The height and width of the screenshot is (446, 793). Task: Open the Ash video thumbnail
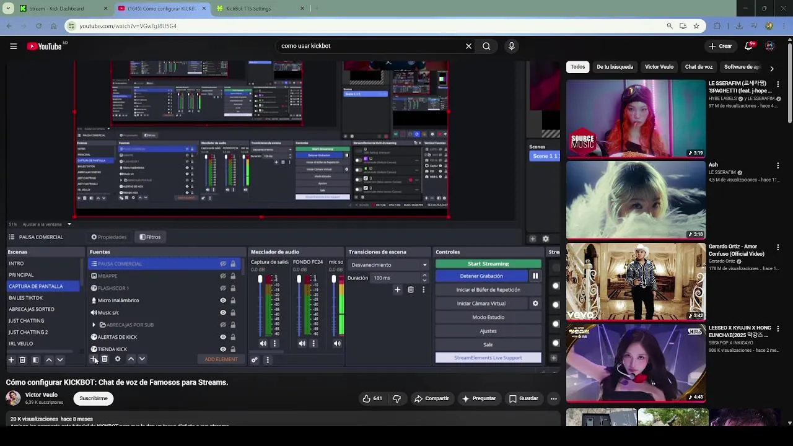point(636,199)
